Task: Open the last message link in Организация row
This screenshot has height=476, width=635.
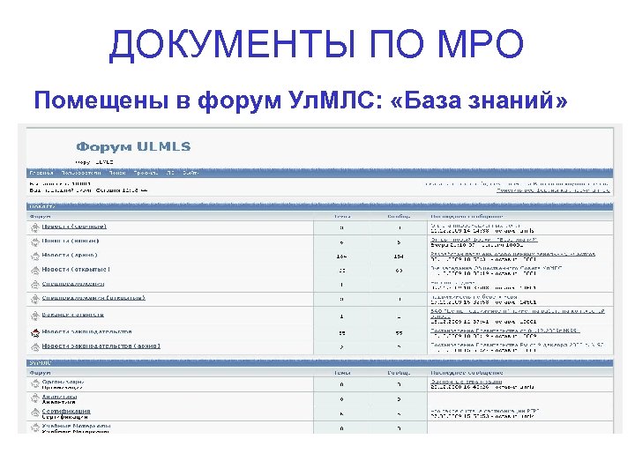Action: [x=467, y=382]
